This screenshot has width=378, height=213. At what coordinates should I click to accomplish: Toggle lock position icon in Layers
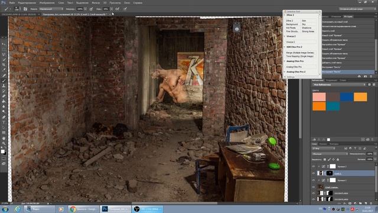(333, 159)
